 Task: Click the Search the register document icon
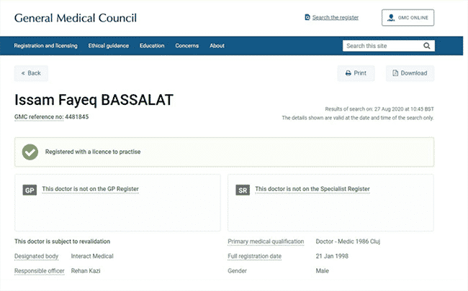(307, 17)
